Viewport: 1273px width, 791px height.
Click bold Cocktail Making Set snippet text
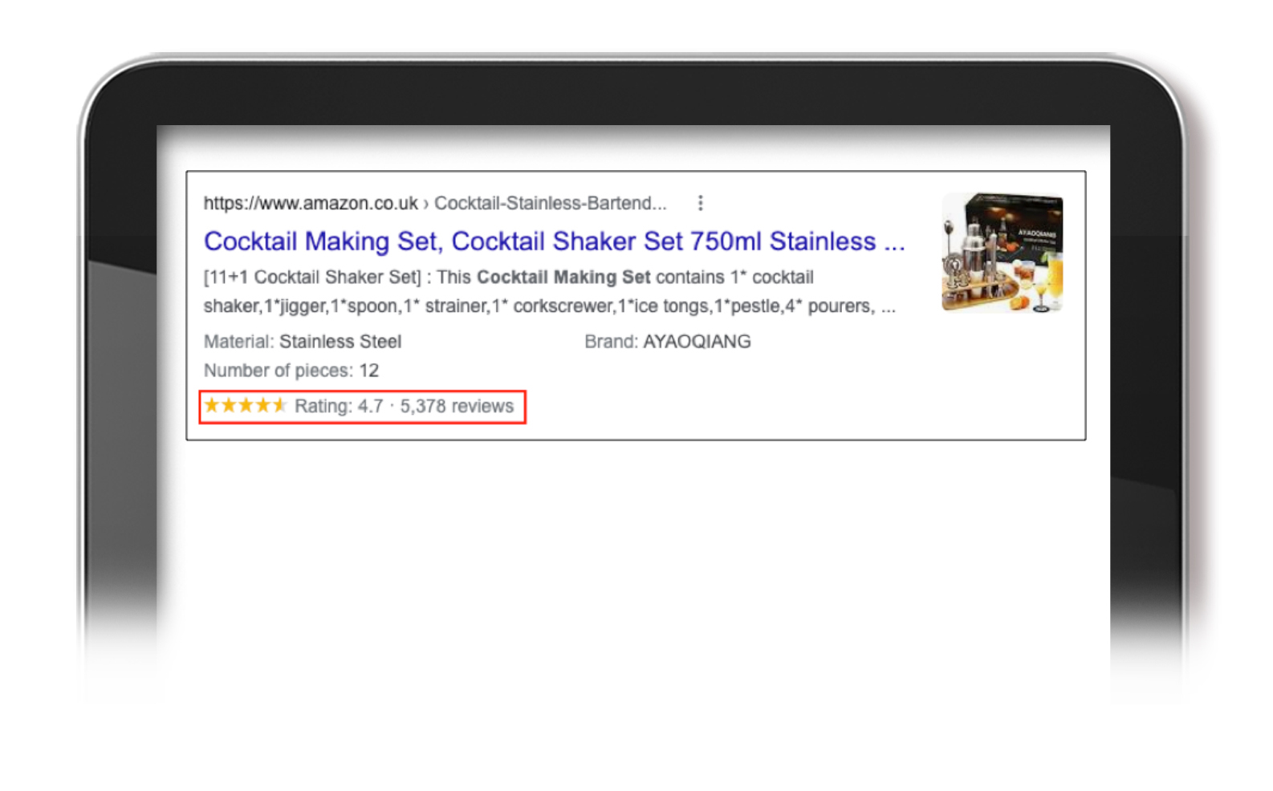(563, 278)
